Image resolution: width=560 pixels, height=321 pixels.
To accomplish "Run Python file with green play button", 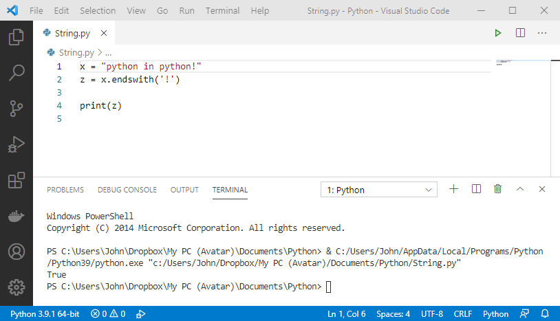I will [498, 33].
